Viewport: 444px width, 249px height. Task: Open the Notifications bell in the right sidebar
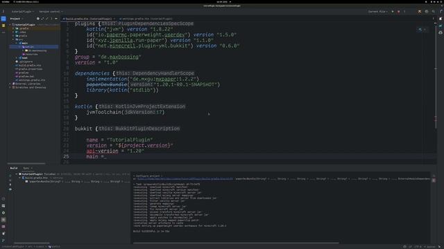click(x=441, y=19)
